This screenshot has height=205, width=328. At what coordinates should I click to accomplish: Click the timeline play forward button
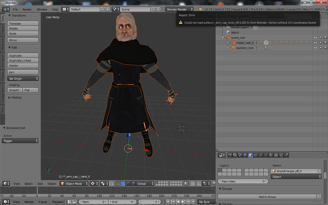pyautogui.click(x=183, y=202)
